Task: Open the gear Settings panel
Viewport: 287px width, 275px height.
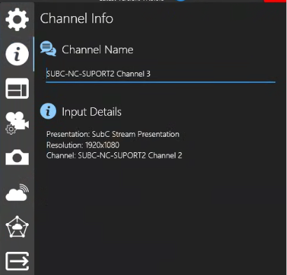Action: click(17, 19)
